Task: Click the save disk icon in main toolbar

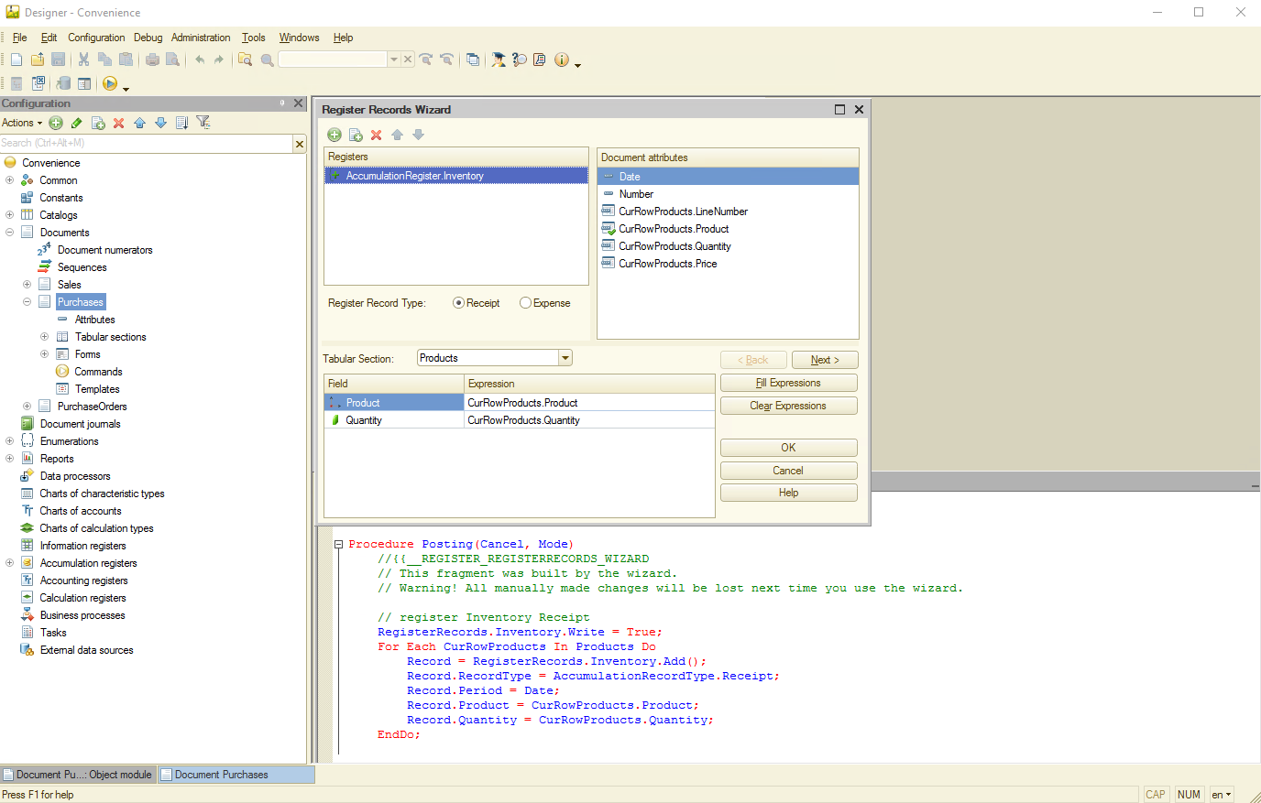Action: pos(59,60)
